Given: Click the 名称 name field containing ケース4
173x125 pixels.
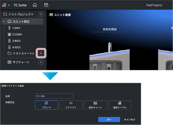Looking at the screenshot, I should (54, 96).
